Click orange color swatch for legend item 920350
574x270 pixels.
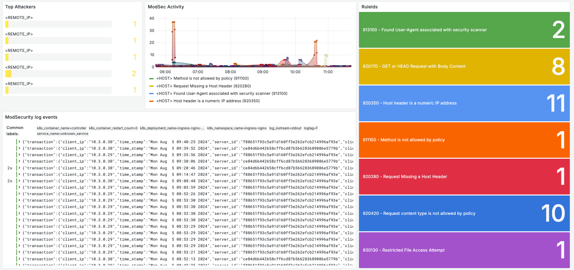coord(151,101)
